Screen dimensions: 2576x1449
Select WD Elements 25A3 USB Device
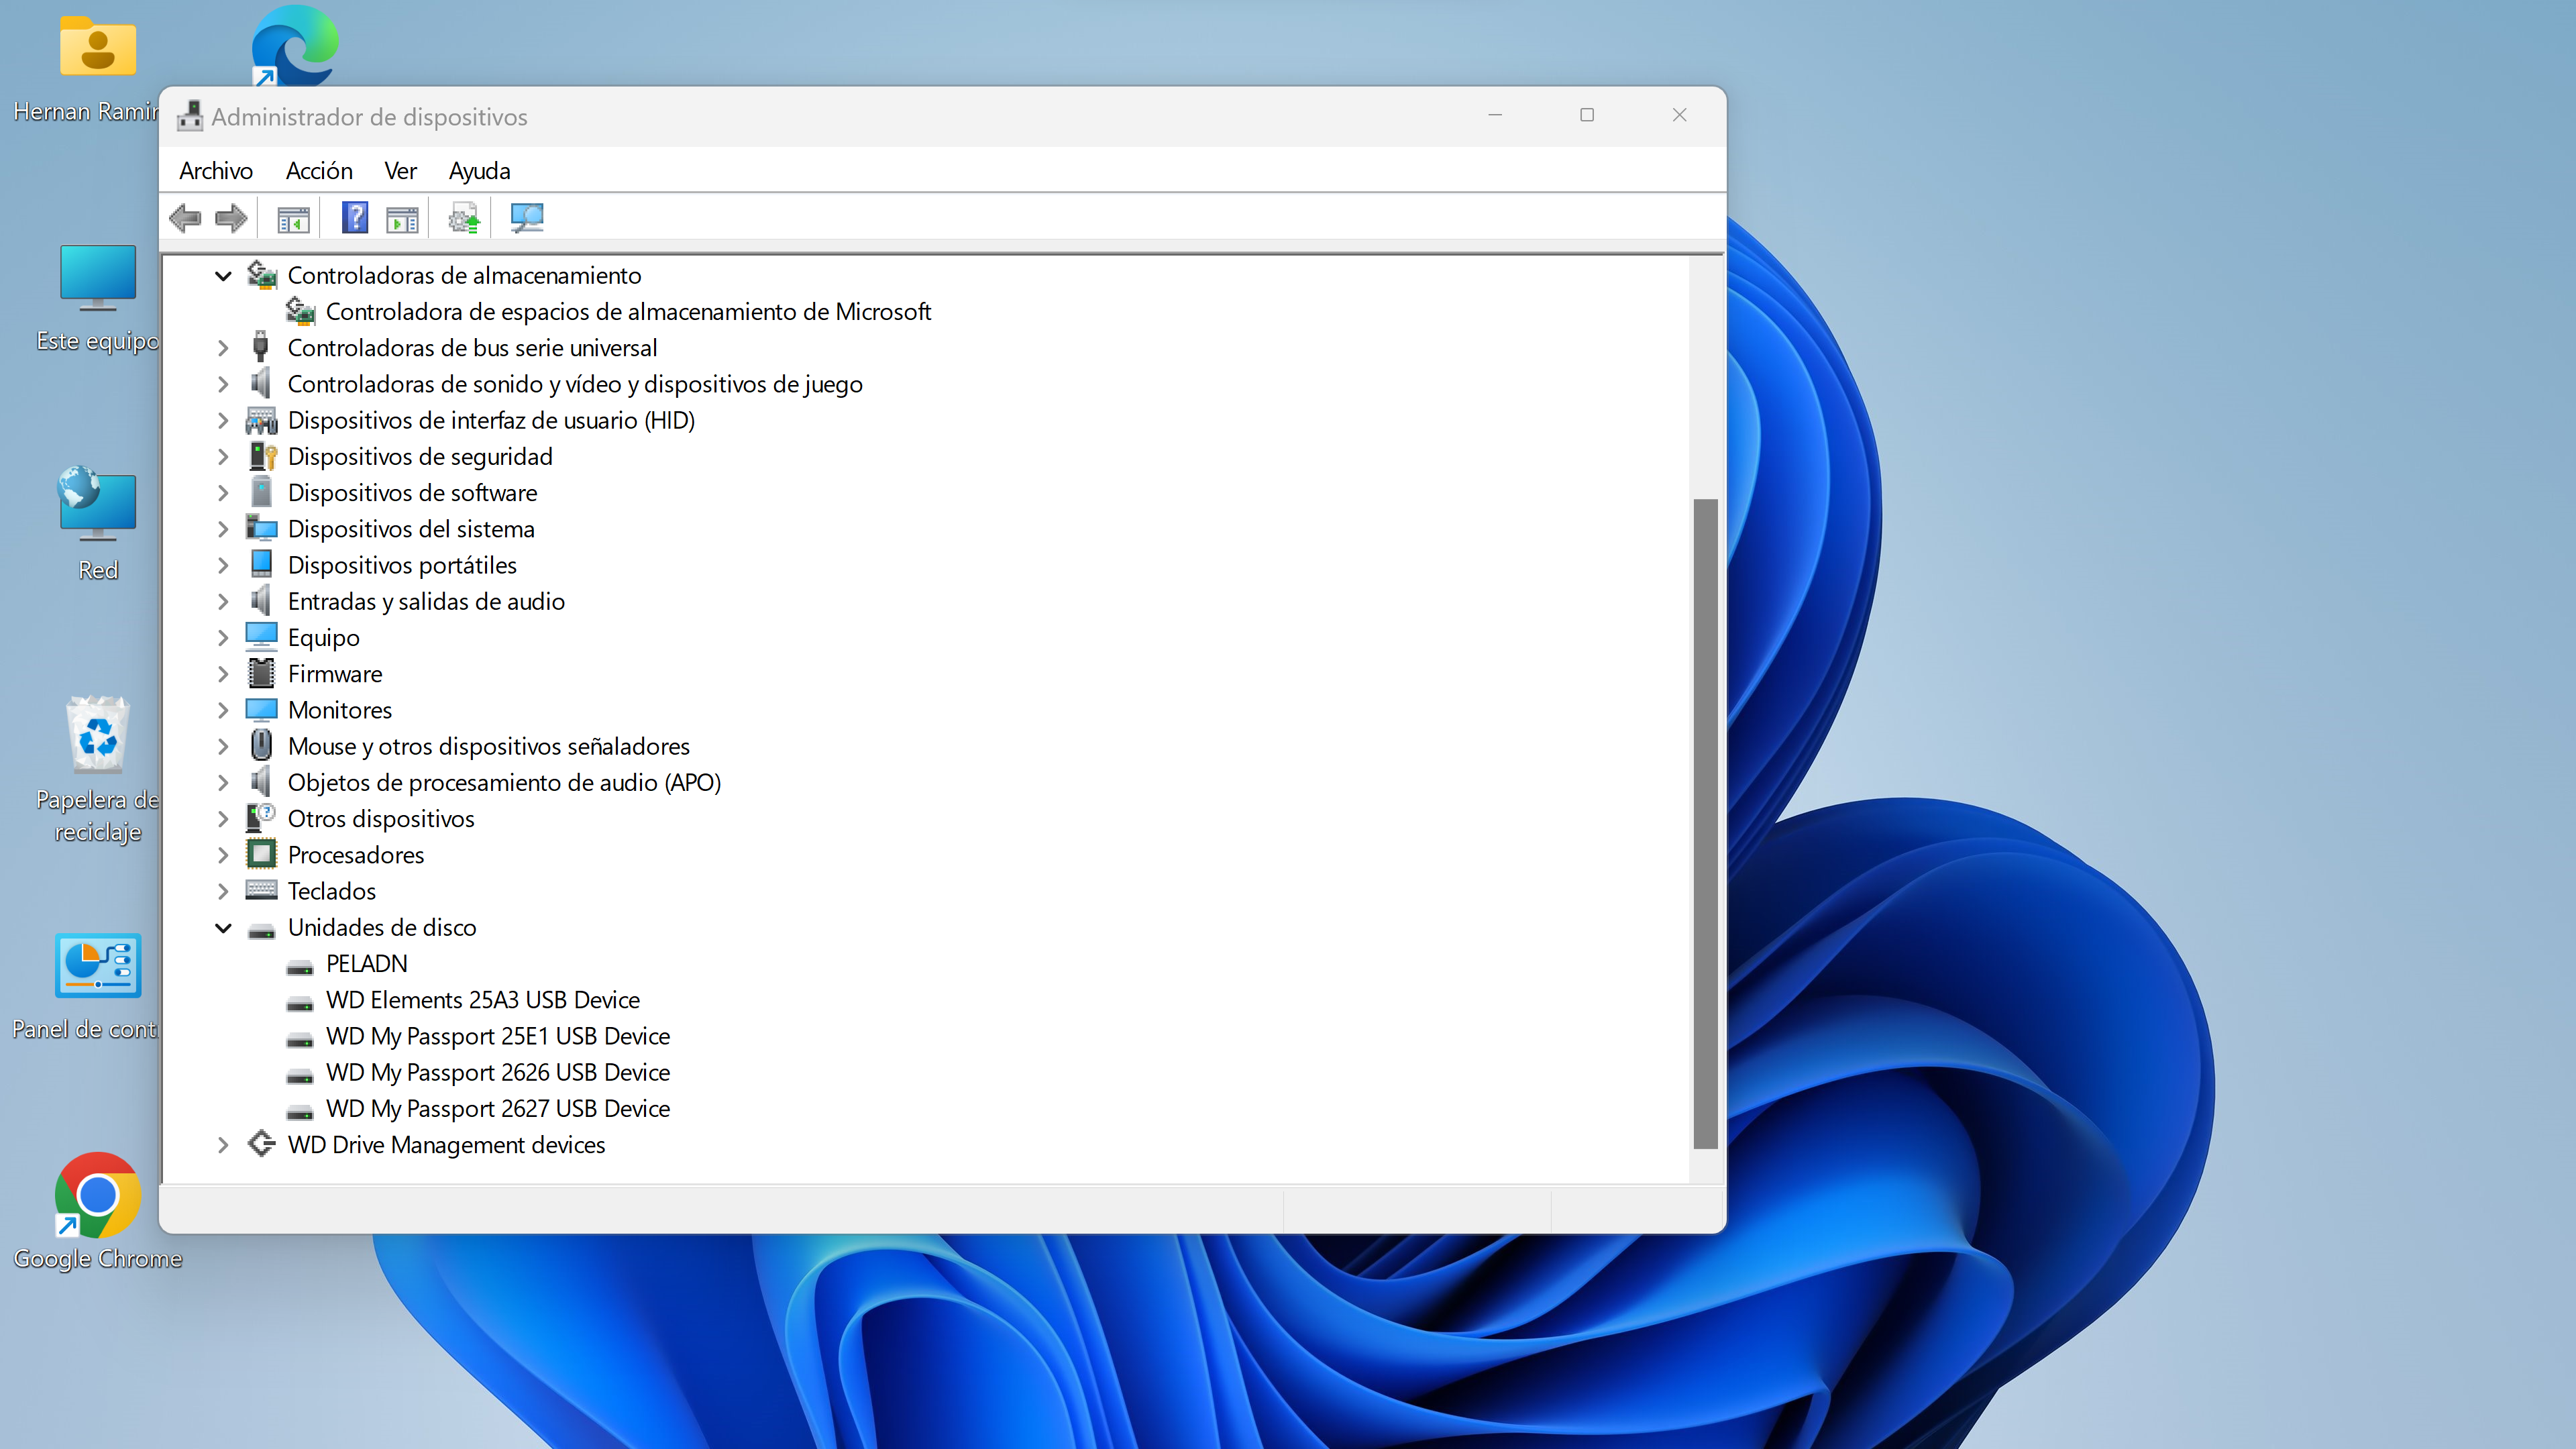pyautogui.click(x=483, y=999)
